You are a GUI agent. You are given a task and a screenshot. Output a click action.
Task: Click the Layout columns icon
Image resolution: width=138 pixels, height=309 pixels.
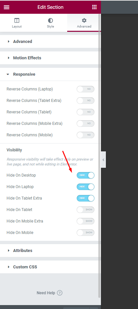pyautogui.click(x=17, y=21)
